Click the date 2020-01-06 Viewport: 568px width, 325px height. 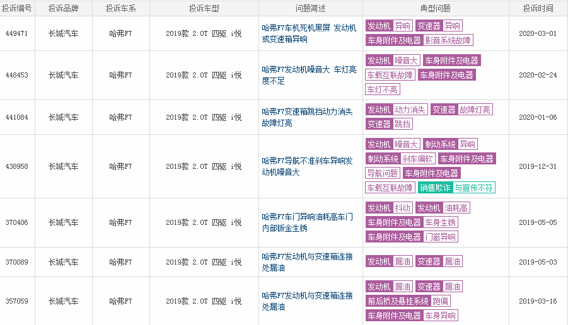coord(538,117)
